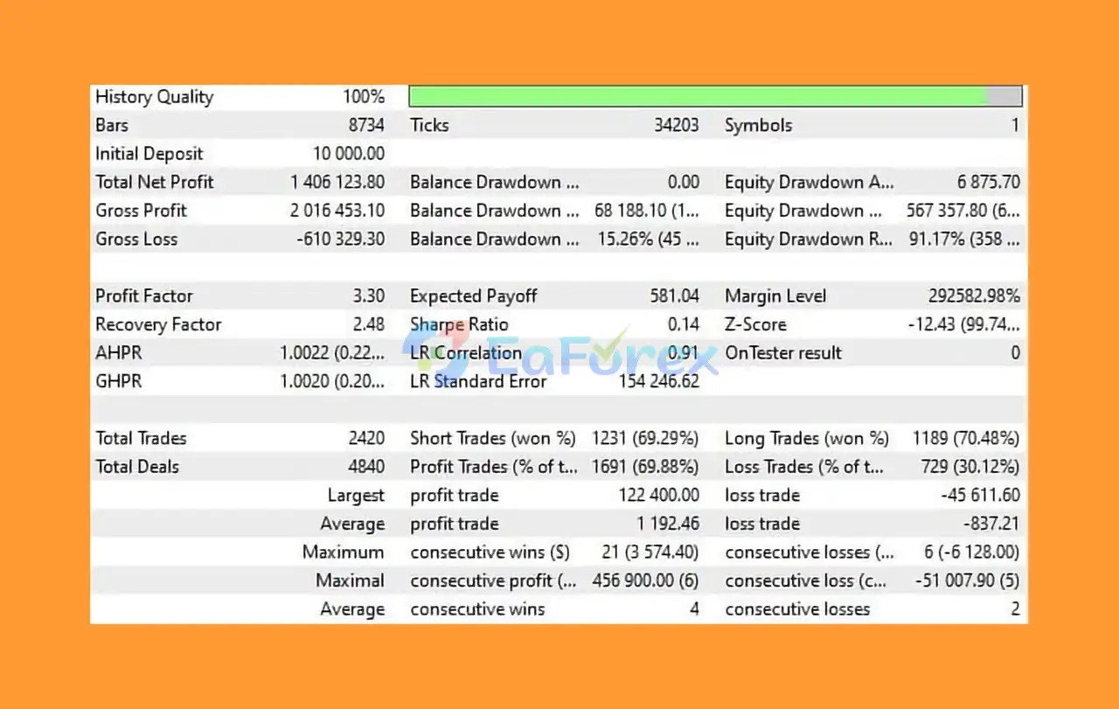This screenshot has width=1119, height=709.
Task: Click average profit trade value 1 192.46
Action: [x=668, y=524]
